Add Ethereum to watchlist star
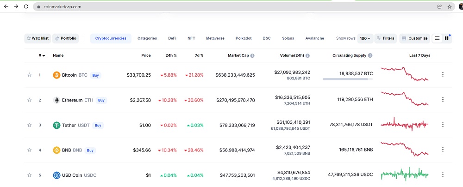The height and width of the screenshot is (187, 463). [x=29, y=100]
